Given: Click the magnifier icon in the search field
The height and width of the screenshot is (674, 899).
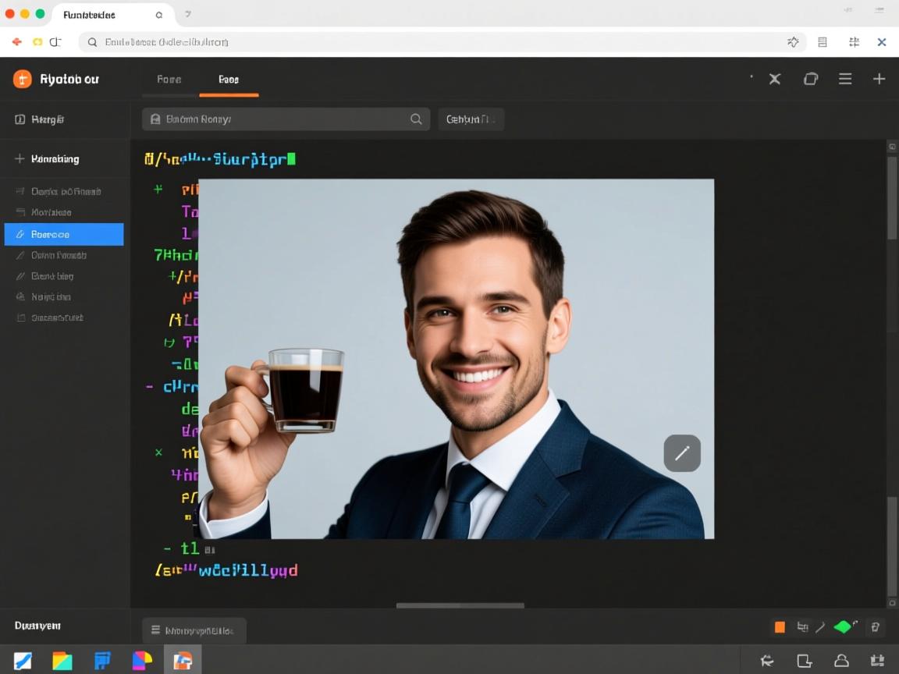Looking at the screenshot, I should coord(416,119).
